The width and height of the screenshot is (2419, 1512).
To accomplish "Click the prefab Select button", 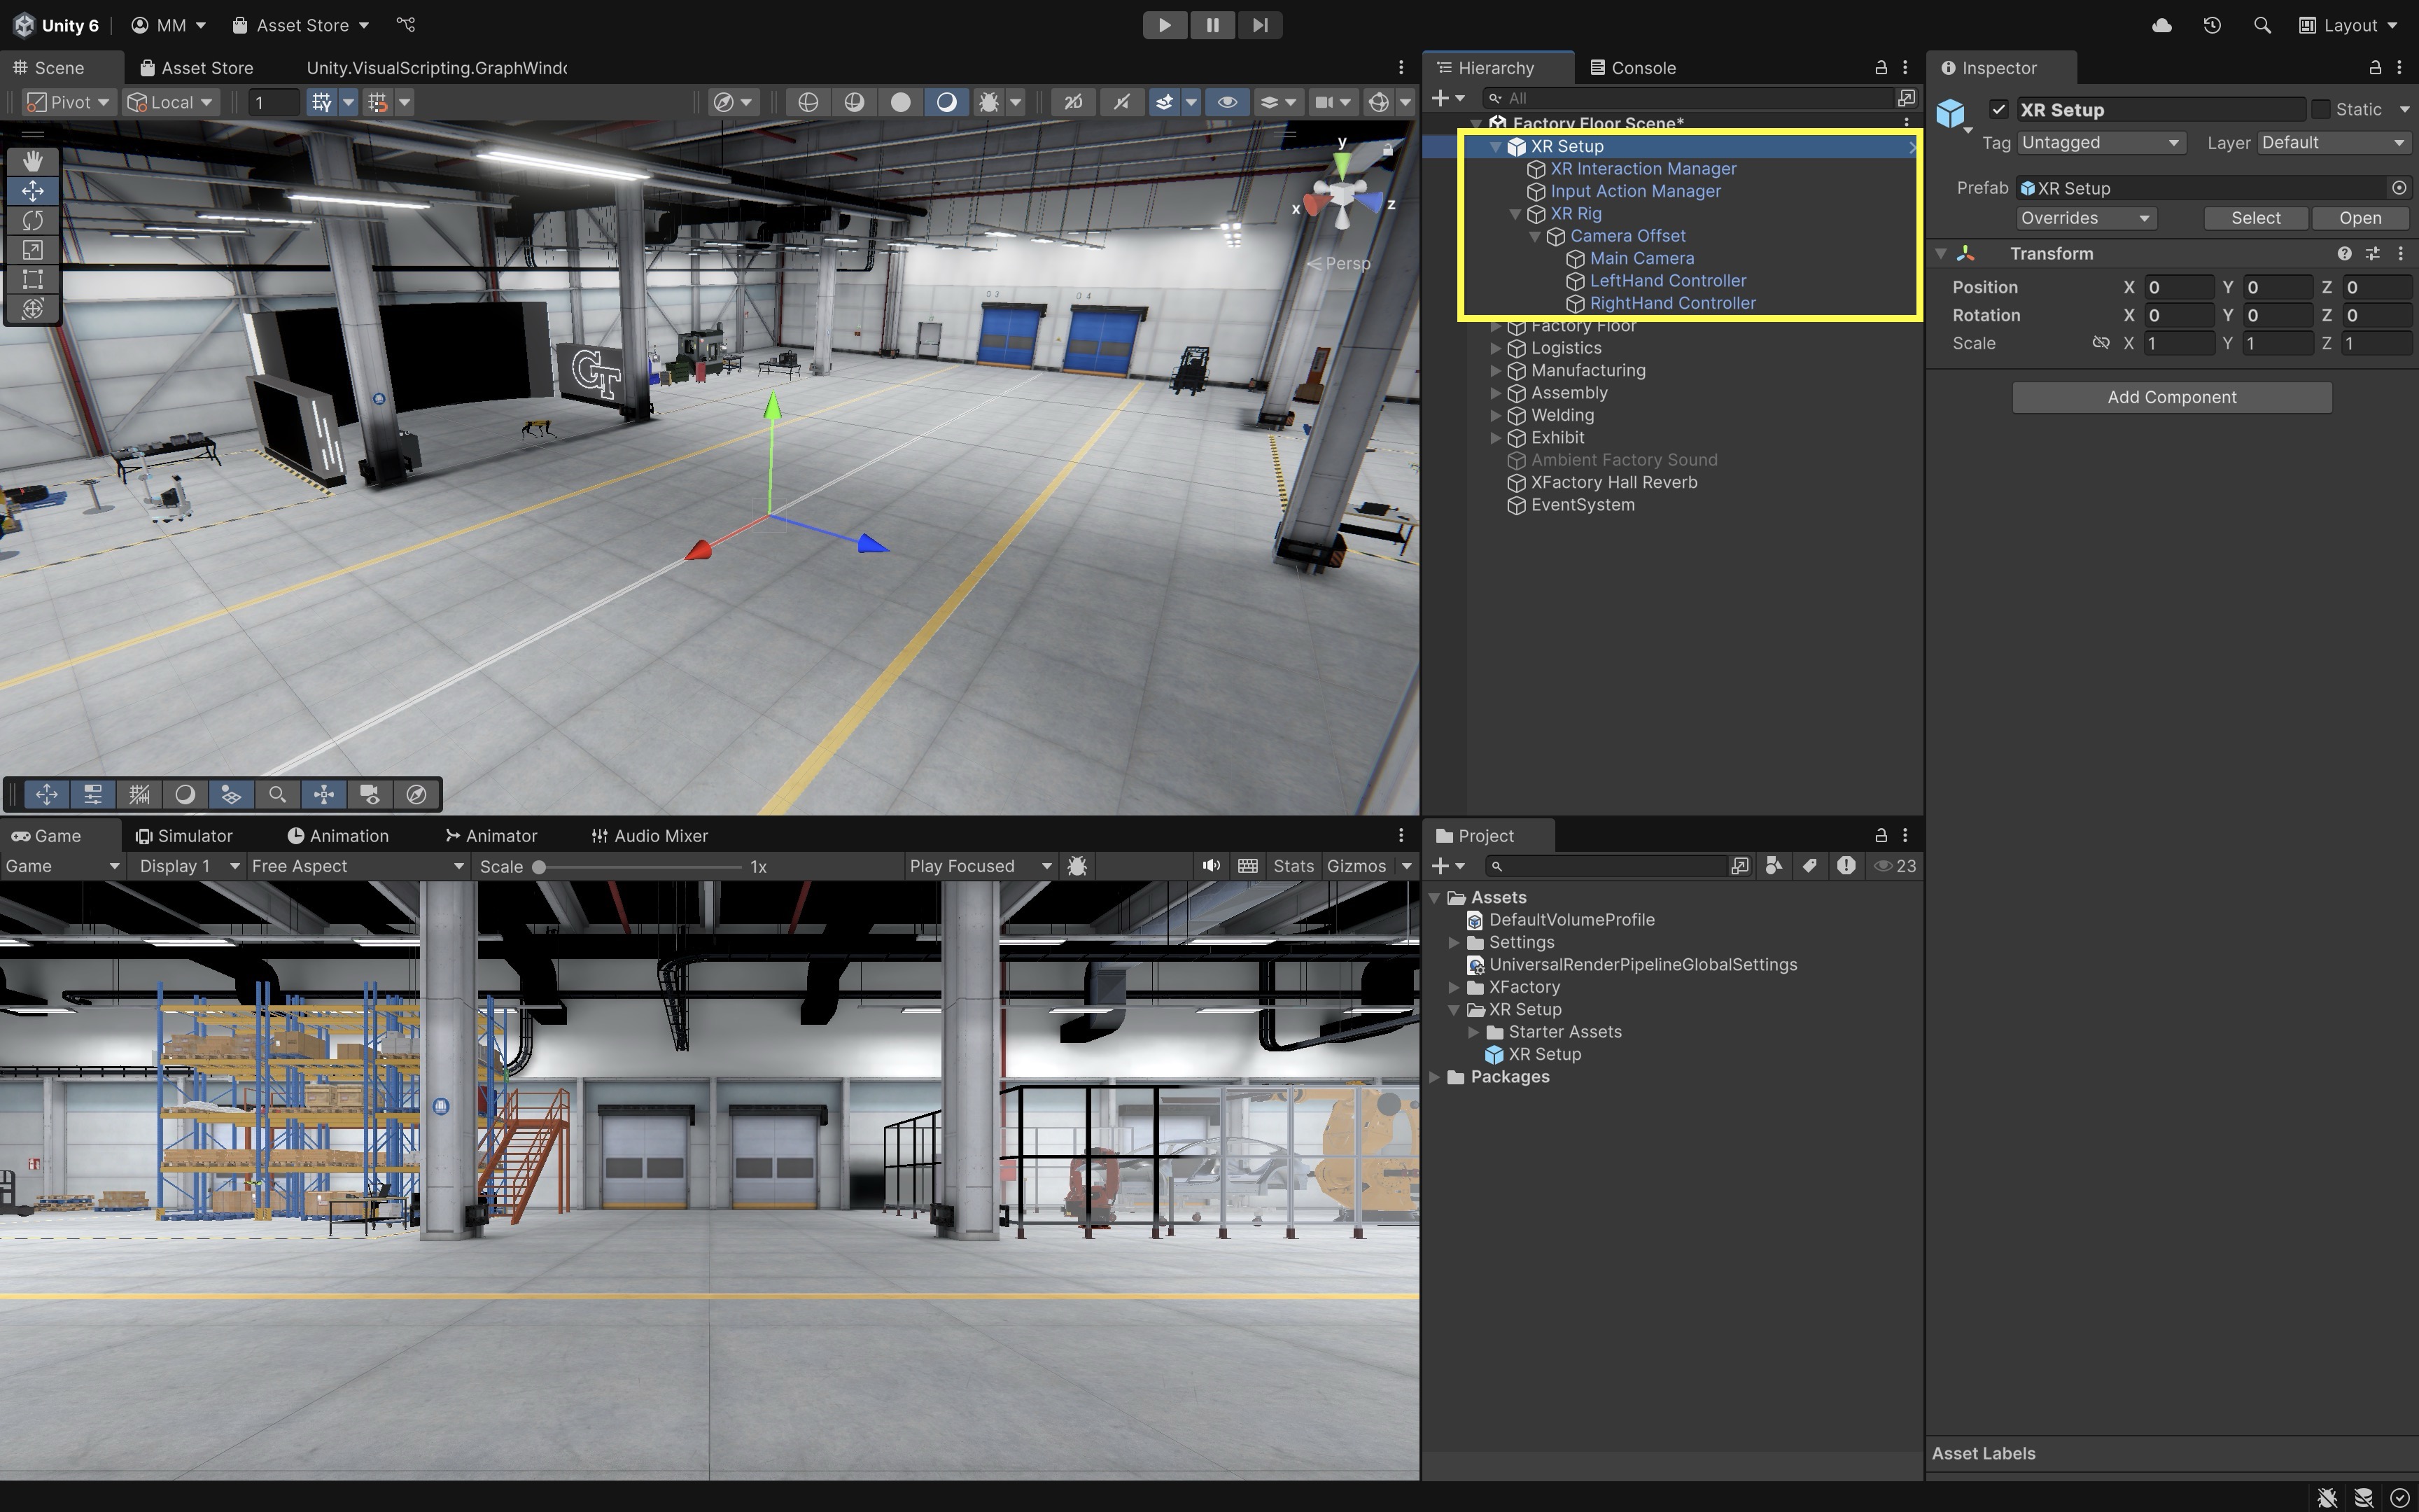I will [x=2255, y=218].
